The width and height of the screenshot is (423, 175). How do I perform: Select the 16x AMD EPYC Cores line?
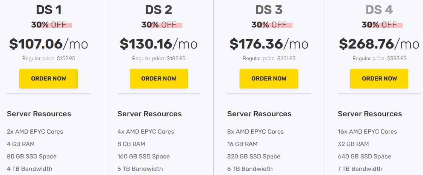(x=367, y=132)
